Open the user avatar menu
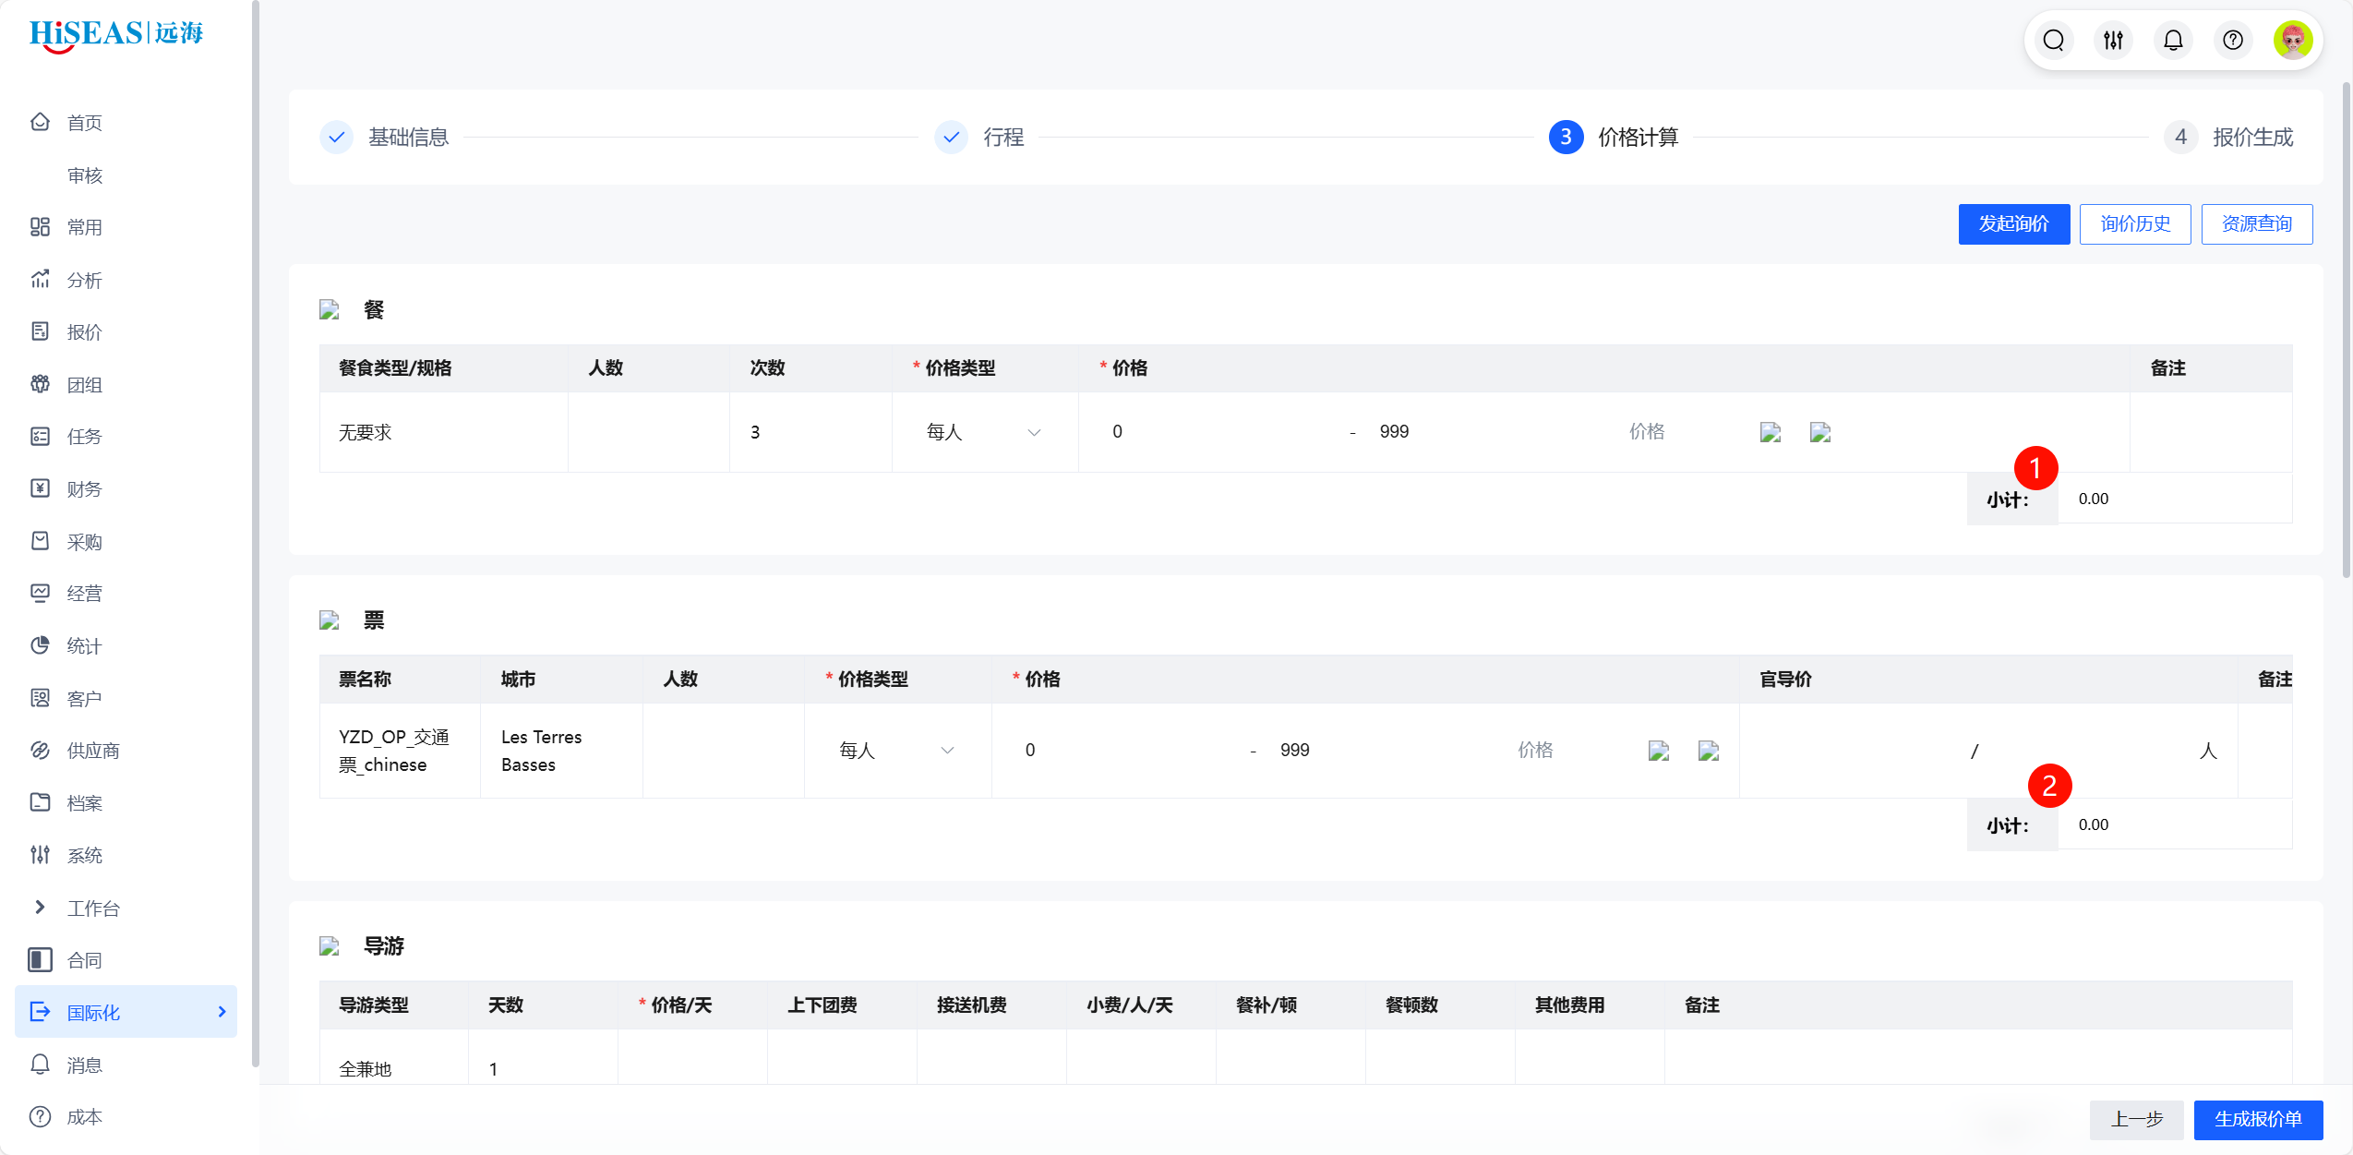Viewport: 2353px width, 1155px height. coord(2293,41)
